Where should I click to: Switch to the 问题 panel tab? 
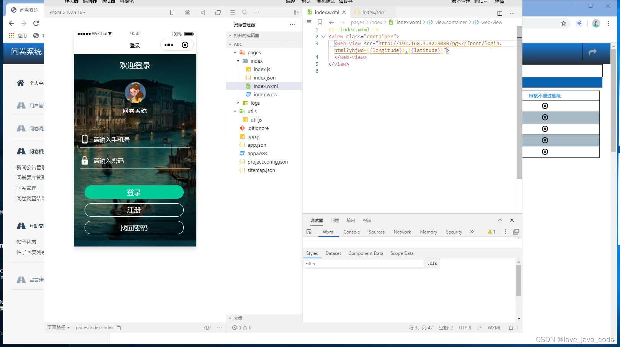click(x=335, y=221)
